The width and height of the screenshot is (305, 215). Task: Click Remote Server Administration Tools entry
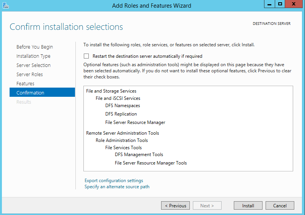tap(122, 133)
